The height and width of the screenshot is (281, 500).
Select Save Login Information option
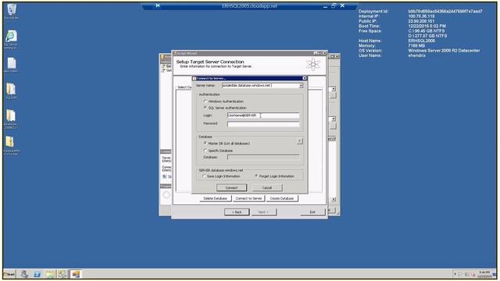click(x=204, y=176)
